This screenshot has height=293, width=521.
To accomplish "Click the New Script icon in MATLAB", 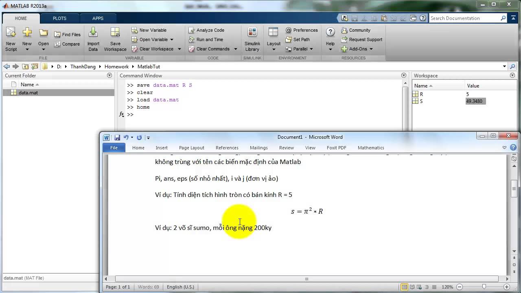I will [x=11, y=39].
